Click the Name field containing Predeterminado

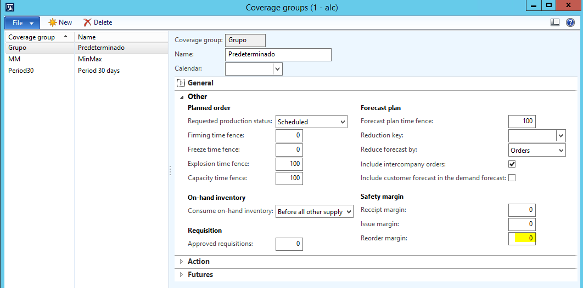point(278,55)
